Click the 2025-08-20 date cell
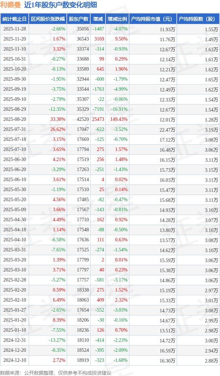Viewport: 220px width, 376px height. point(15,119)
